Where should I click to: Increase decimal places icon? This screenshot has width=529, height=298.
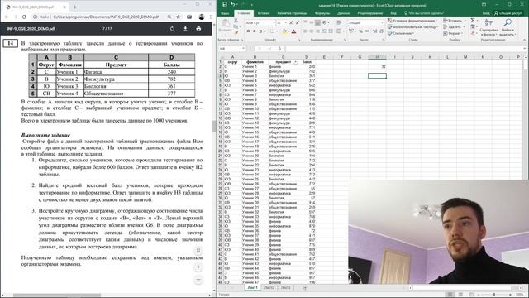[x=374, y=31]
